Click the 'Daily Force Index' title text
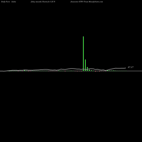The image size is (142, 142). tap(9, 2)
